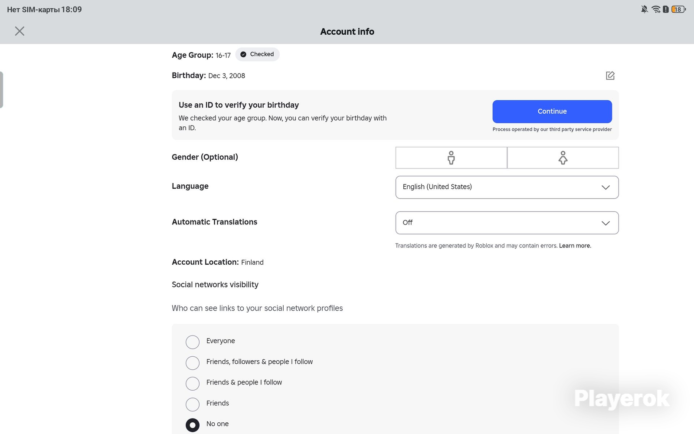The height and width of the screenshot is (434, 694).
Task: Tap the Checked age group badge
Action: pyautogui.click(x=257, y=54)
